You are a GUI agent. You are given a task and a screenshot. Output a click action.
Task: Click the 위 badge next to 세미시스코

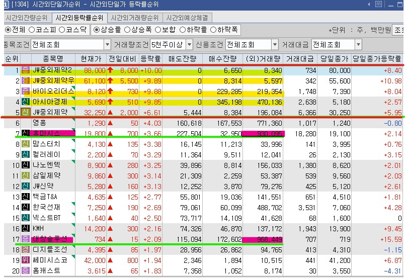(25, 260)
